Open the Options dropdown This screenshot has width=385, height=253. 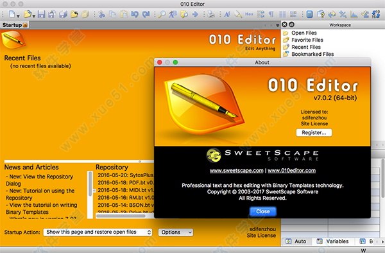click(176, 232)
